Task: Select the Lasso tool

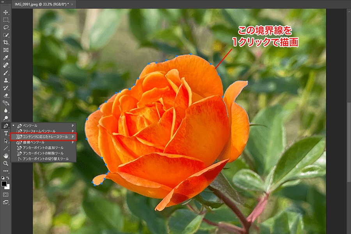Action: [5, 27]
